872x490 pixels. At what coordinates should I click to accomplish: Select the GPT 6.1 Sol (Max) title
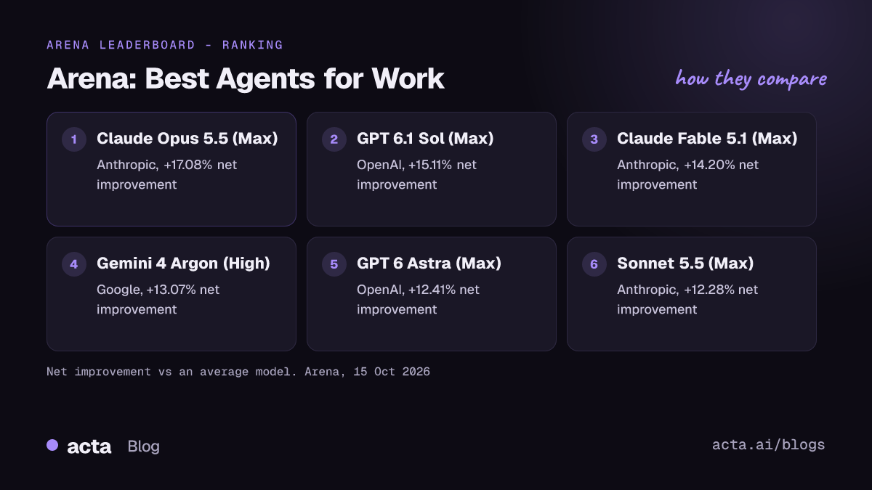425,139
